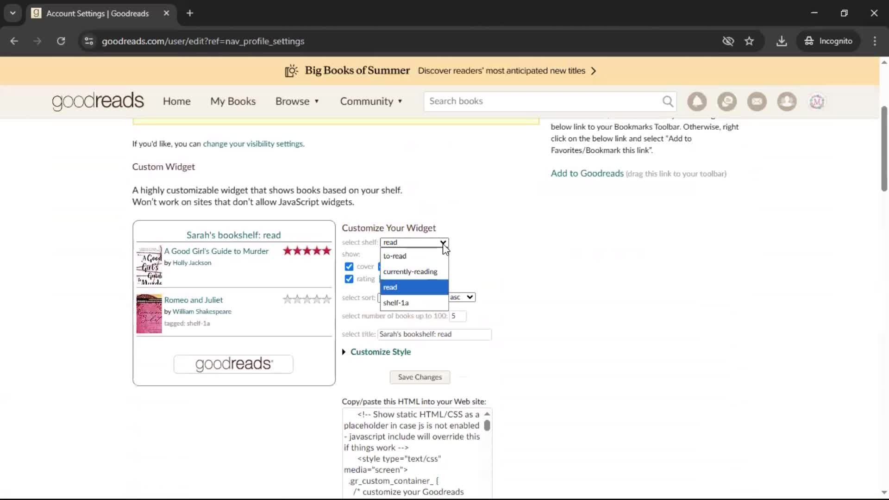This screenshot has height=500, width=889.
Task: Click the empty star rating for Romeo and Juliet
Action: (x=307, y=299)
